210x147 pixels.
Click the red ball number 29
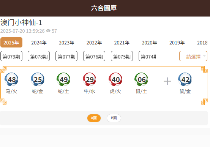(x=90, y=79)
